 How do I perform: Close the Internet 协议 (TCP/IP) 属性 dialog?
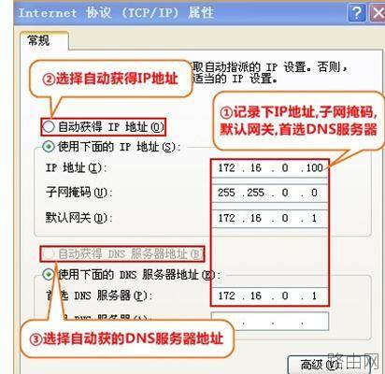pyautogui.click(x=378, y=13)
